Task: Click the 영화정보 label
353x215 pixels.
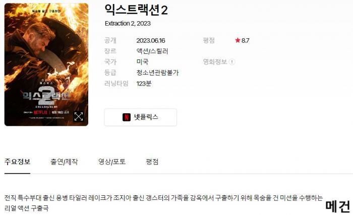Action: [215, 61]
